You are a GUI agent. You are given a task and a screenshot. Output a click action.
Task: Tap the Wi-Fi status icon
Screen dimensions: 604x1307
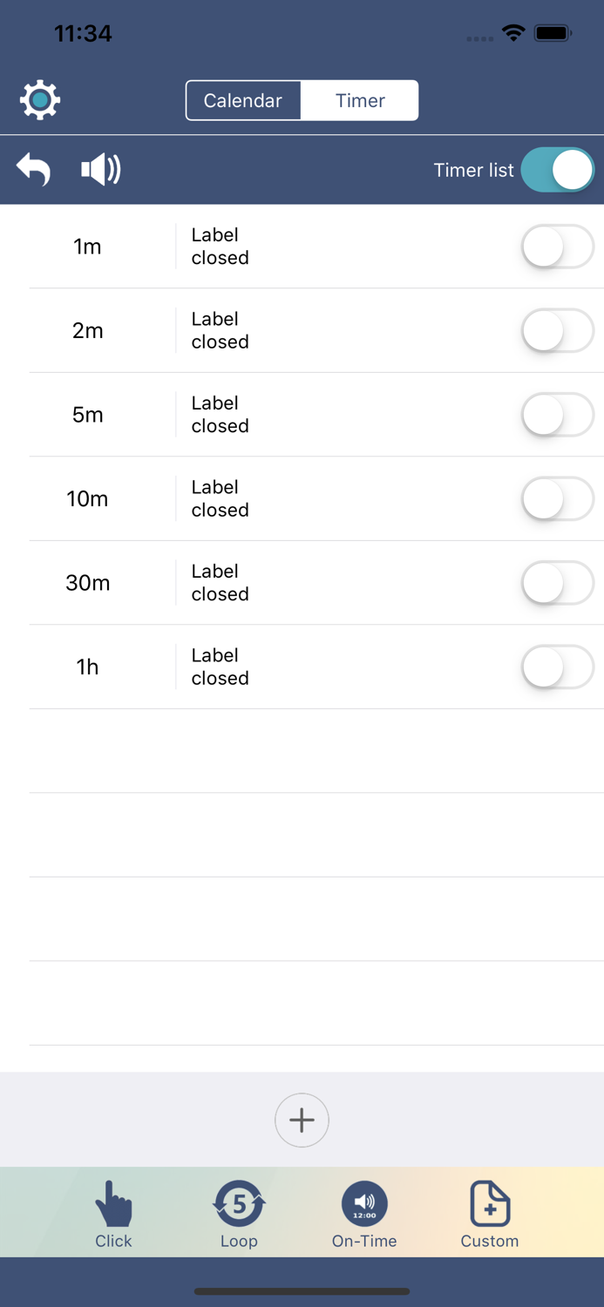512,32
